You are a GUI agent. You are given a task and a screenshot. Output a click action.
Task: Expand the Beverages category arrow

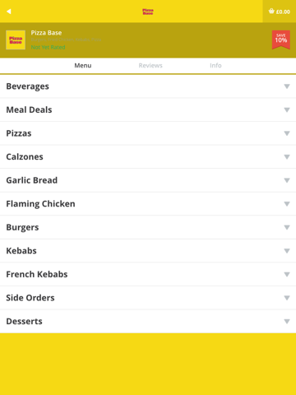(287, 86)
